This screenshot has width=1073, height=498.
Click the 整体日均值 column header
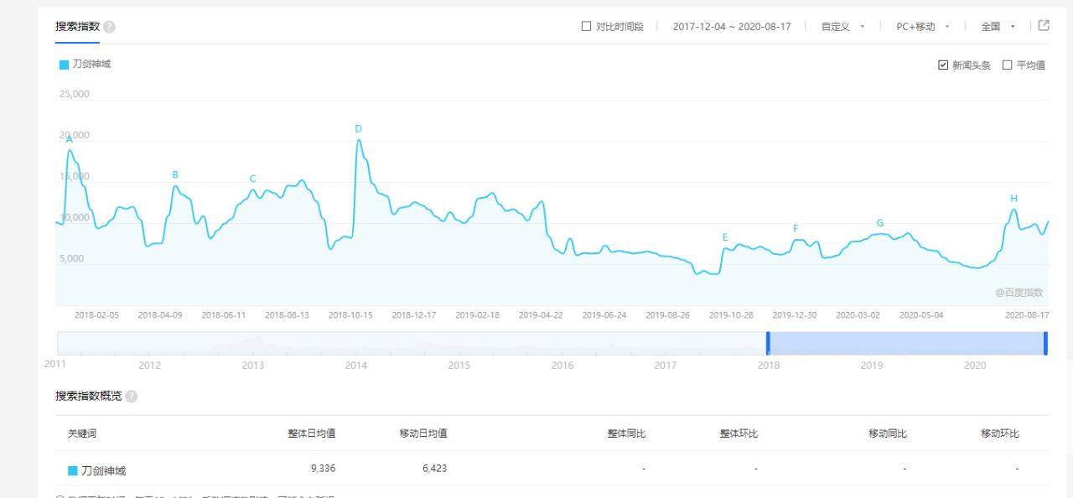pyautogui.click(x=310, y=433)
